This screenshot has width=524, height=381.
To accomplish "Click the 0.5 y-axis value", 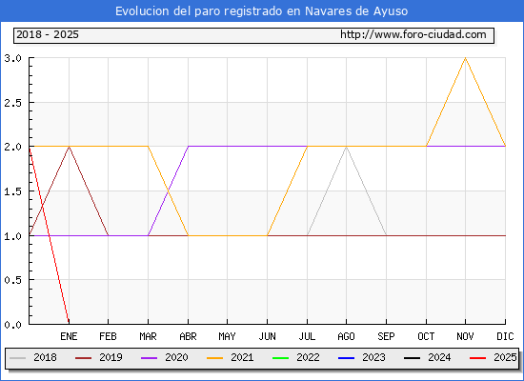I will 12,280.
